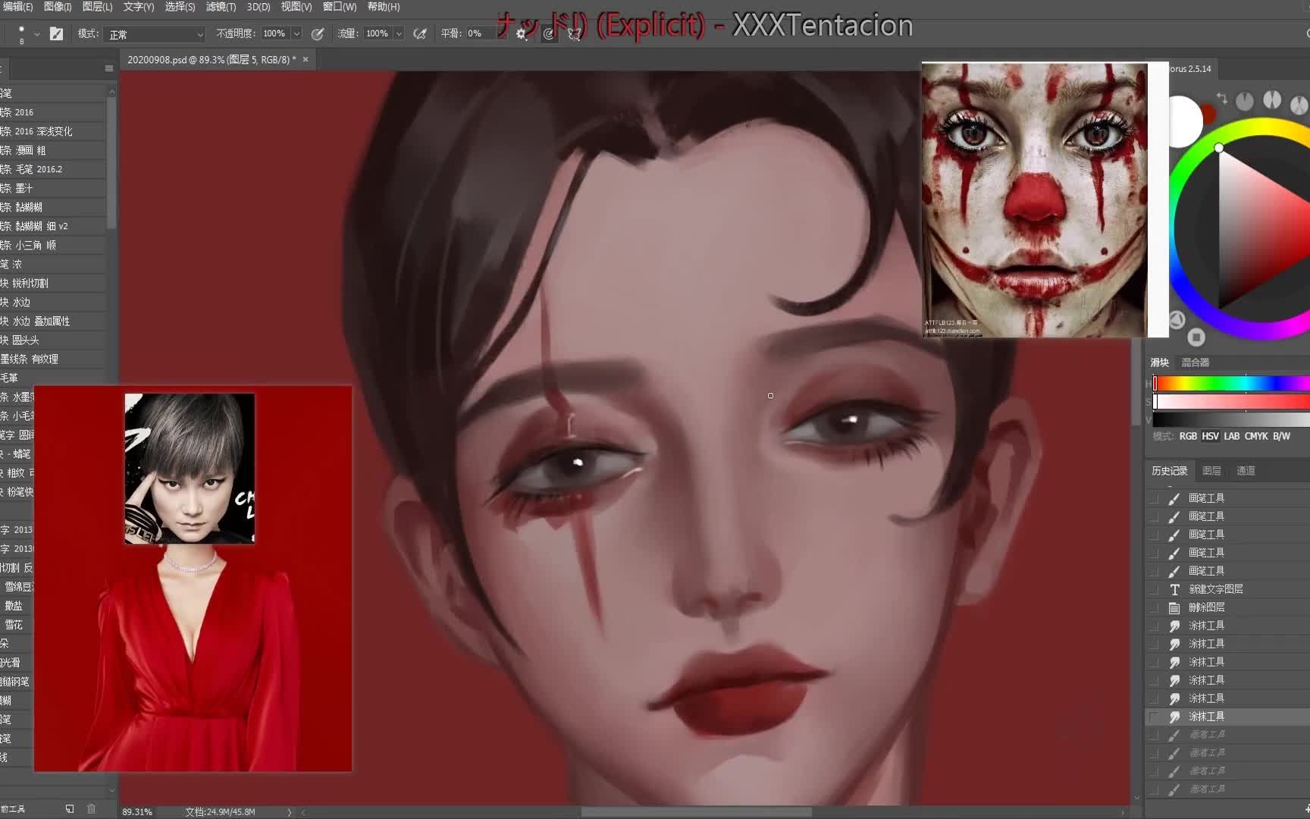Expand the opacity 100% dropdown arrow
The width and height of the screenshot is (1310, 819).
(x=296, y=33)
